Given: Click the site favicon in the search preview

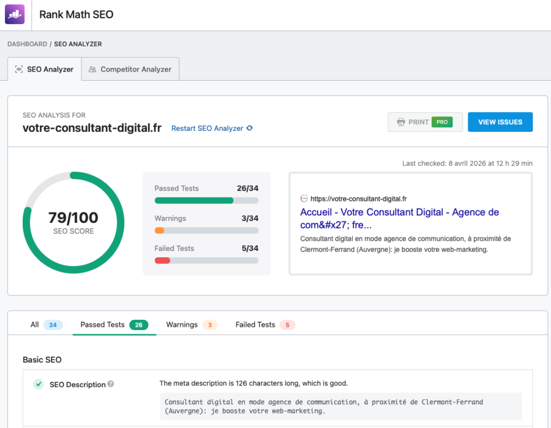Looking at the screenshot, I should tap(304, 199).
